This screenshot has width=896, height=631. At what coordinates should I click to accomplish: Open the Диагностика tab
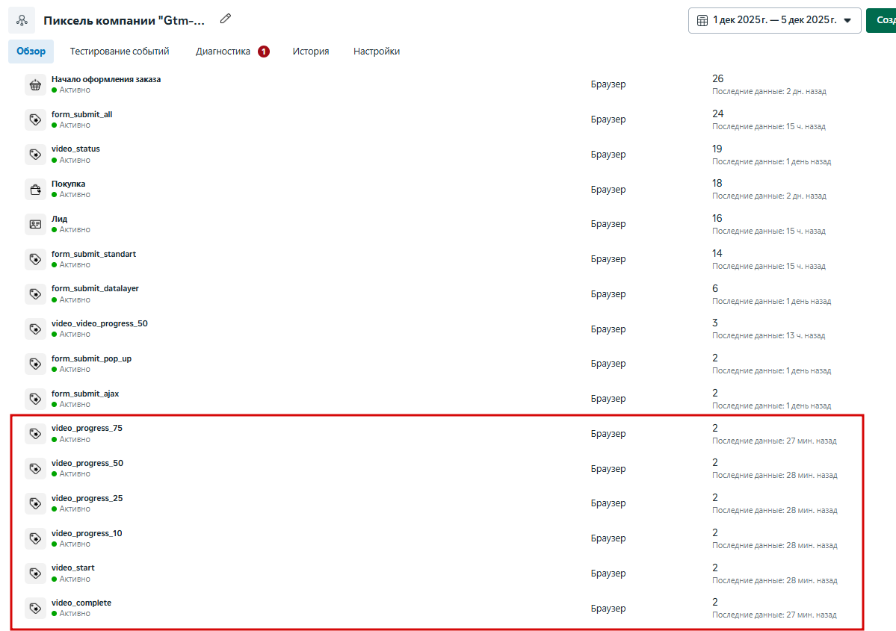[223, 52]
